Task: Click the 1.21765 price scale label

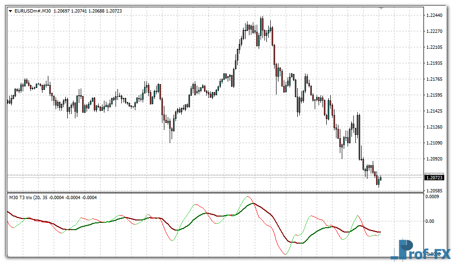Action: click(435, 79)
